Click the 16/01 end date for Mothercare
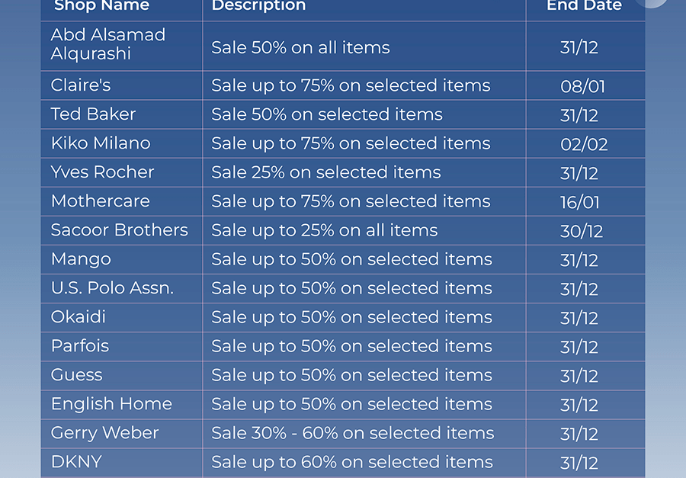Viewport: 686px width, 478px height. [x=580, y=202]
